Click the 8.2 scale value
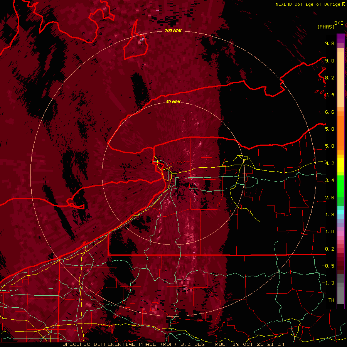Image resolution: width=347 pixels, height=347 pixels. tap(330, 77)
